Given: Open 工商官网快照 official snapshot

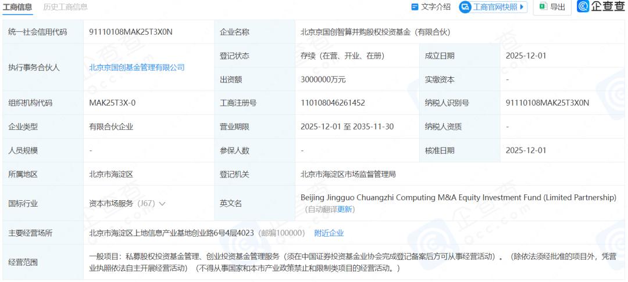Looking at the screenshot, I should pos(493,7).
